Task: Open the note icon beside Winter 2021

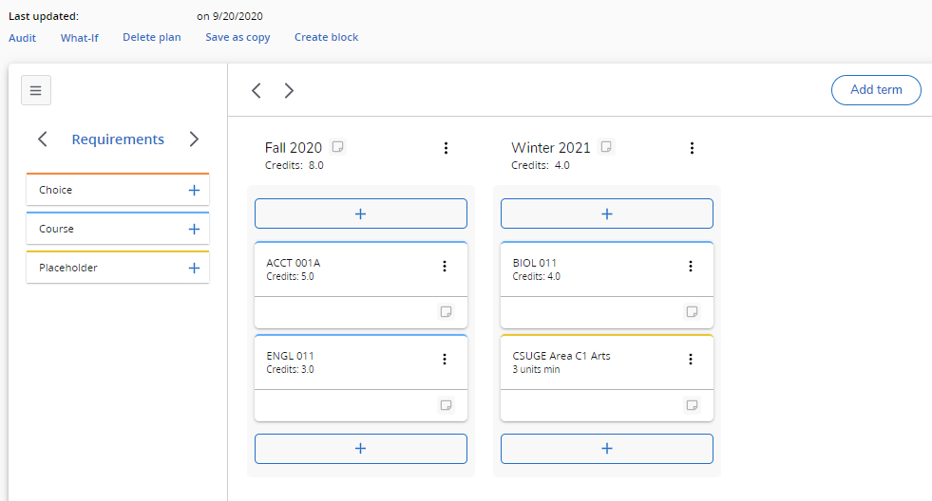Action: point(606,147)
